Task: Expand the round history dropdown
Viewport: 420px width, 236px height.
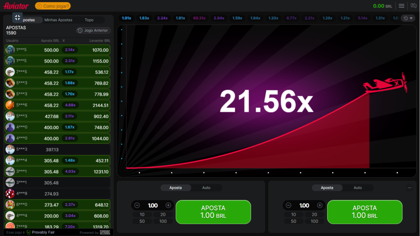Action: [x=407, y=18]
